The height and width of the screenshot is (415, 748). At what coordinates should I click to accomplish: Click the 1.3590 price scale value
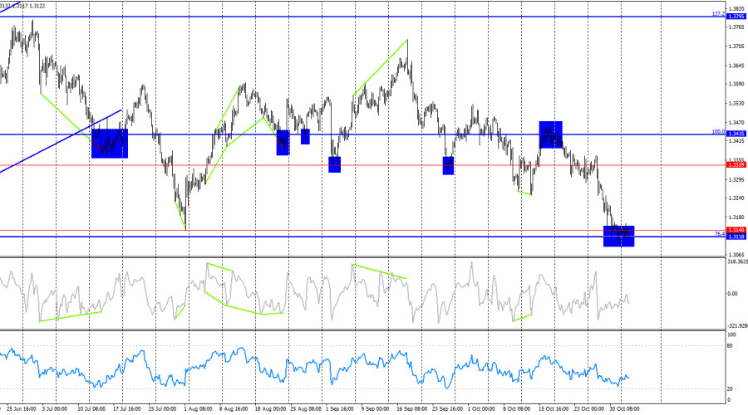click(736, 84)
